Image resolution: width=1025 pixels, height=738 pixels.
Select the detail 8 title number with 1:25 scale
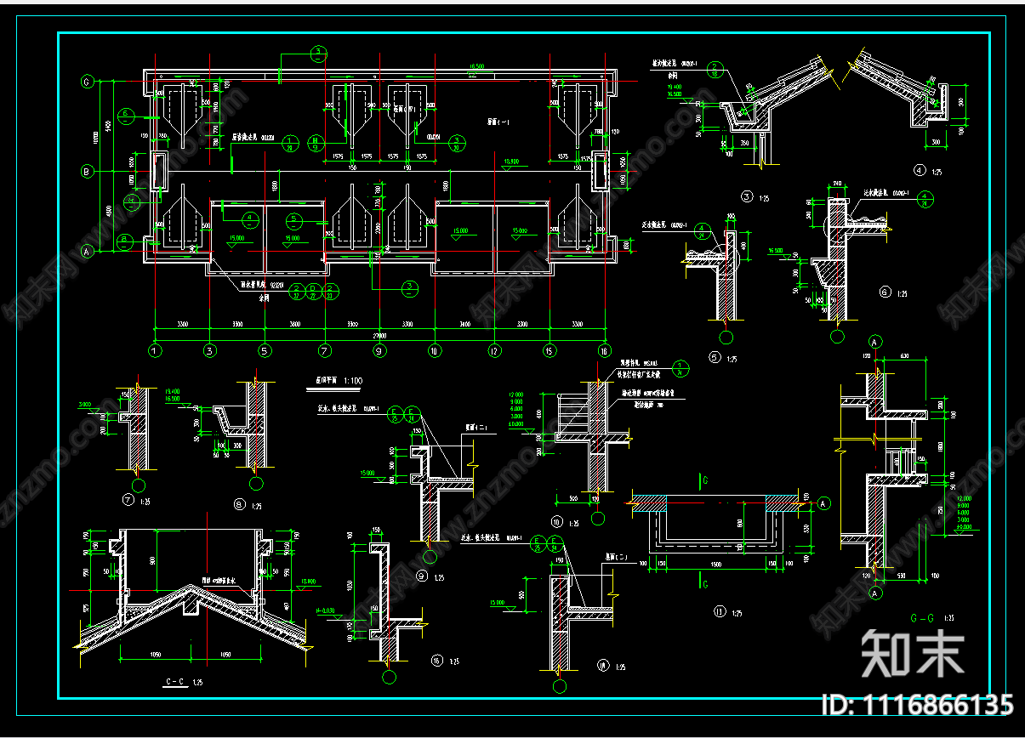point(237,505)
